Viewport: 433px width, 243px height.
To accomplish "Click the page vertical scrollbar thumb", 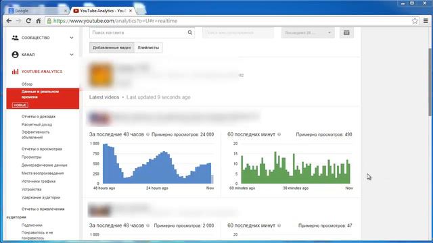I will coord(430,82).
